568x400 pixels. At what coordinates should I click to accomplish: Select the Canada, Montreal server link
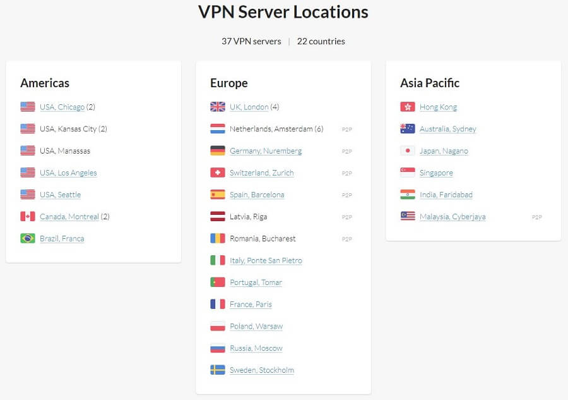[x=69, y=217]
